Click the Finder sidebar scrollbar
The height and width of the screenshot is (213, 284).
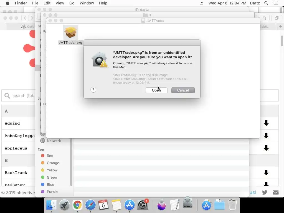coord(71,162)
